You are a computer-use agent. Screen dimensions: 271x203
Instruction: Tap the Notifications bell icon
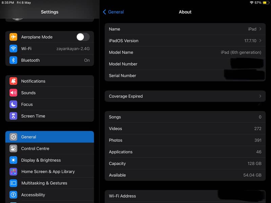click(x=13, y=81)
